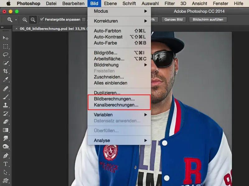Select the Quick Selection tool
Screen dimensions: 249x186
tap(6, 63)
